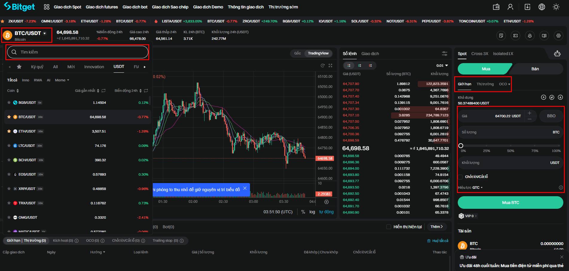
Task: Toggle favorite star for BGB/USDT
Action: coord(9,103)
